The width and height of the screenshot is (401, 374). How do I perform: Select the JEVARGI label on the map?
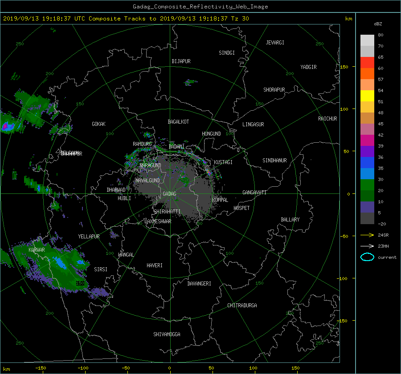[275, 43]
